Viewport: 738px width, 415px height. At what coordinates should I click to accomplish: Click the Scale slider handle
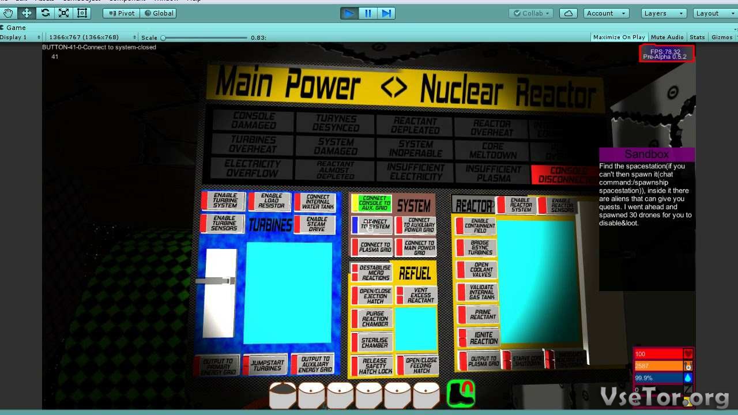(x=163, y=37)
